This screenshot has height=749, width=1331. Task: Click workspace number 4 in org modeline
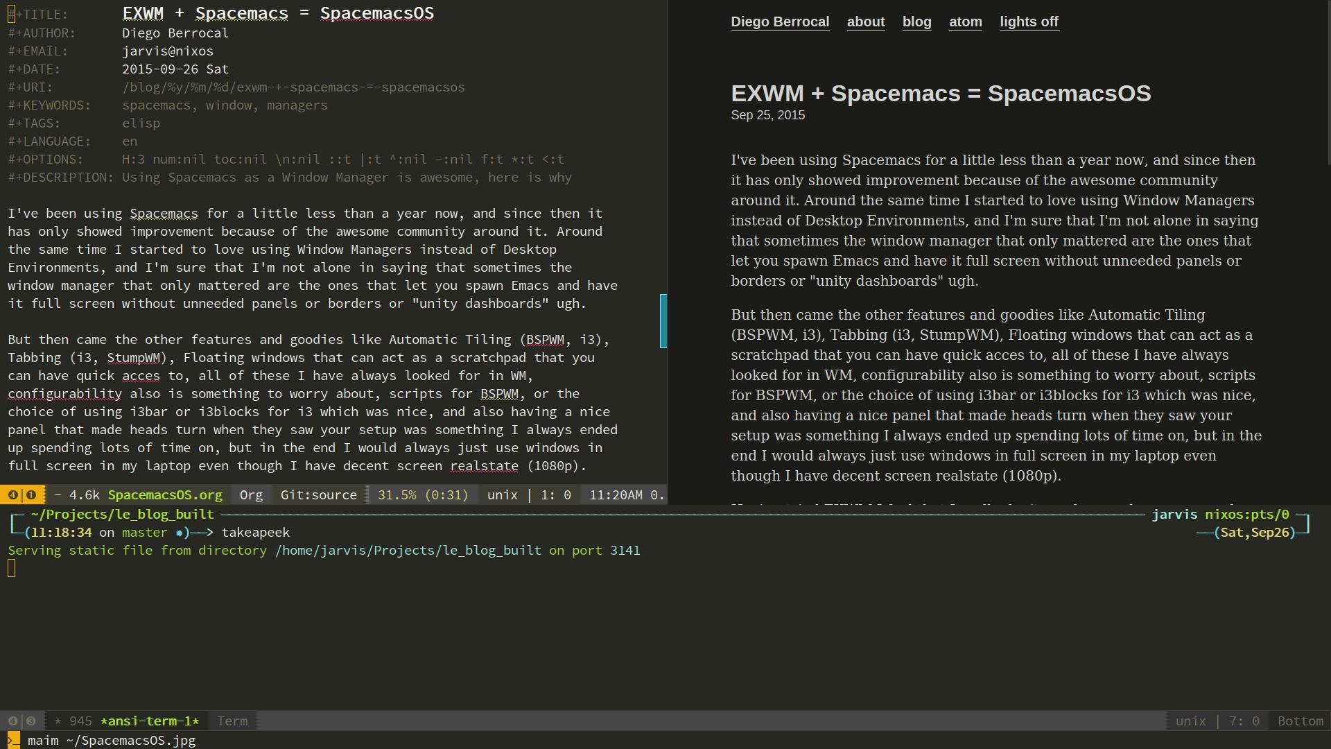(13, 495)
